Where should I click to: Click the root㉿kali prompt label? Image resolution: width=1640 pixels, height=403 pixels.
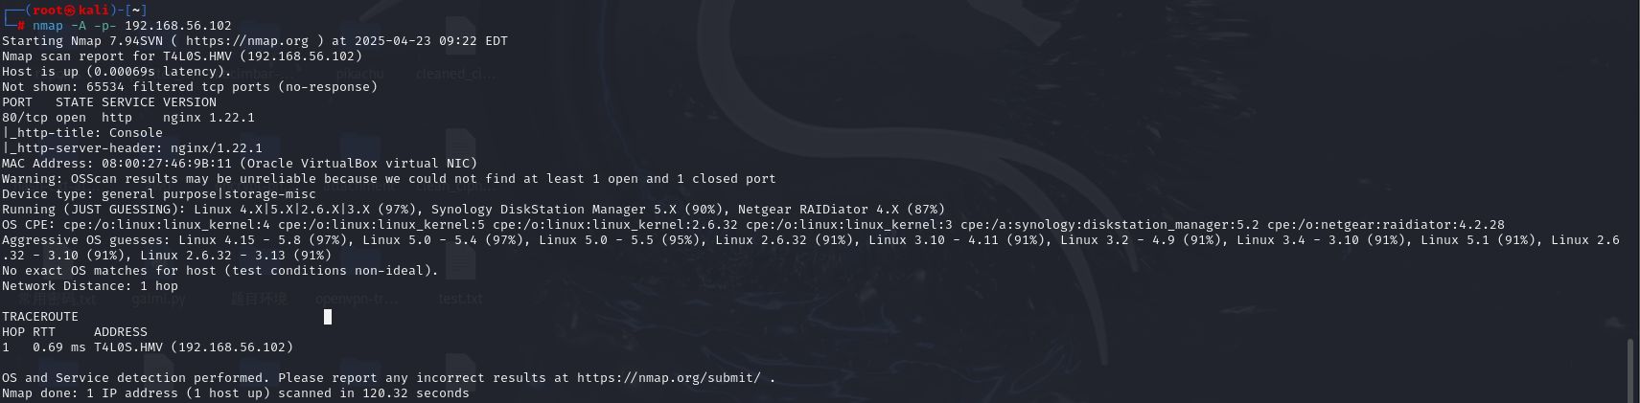coord(68,11)
